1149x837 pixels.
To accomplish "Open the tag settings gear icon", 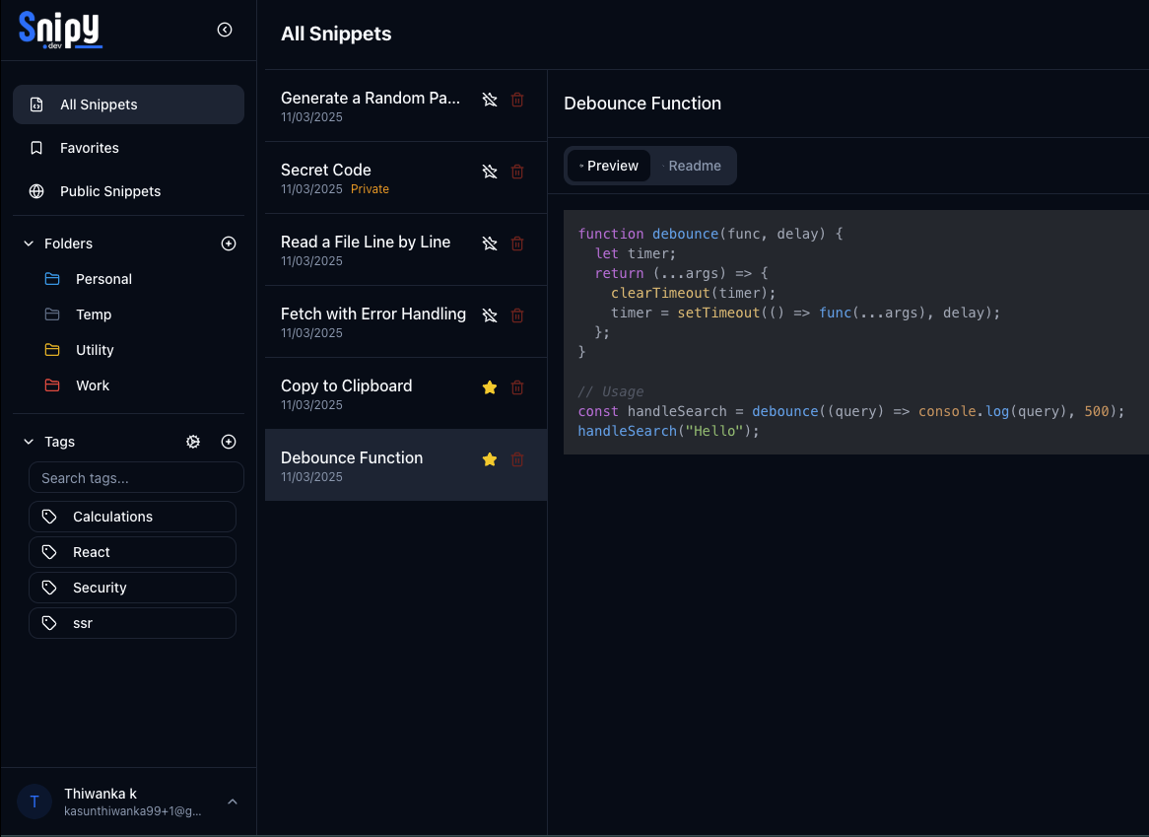I will [x=193, y=442].
